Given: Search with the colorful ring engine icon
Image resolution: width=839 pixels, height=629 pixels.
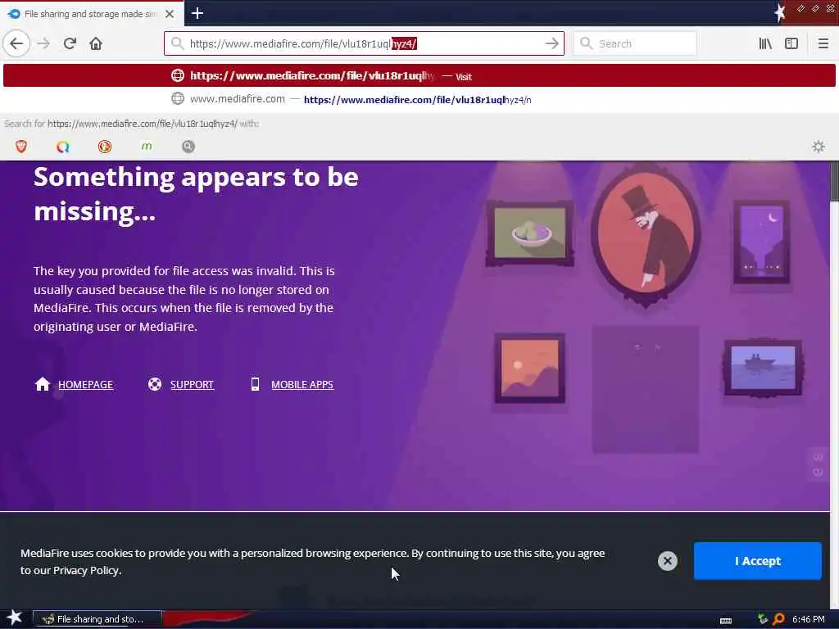Looking at the screenshot, I should [x=62, y=147].
